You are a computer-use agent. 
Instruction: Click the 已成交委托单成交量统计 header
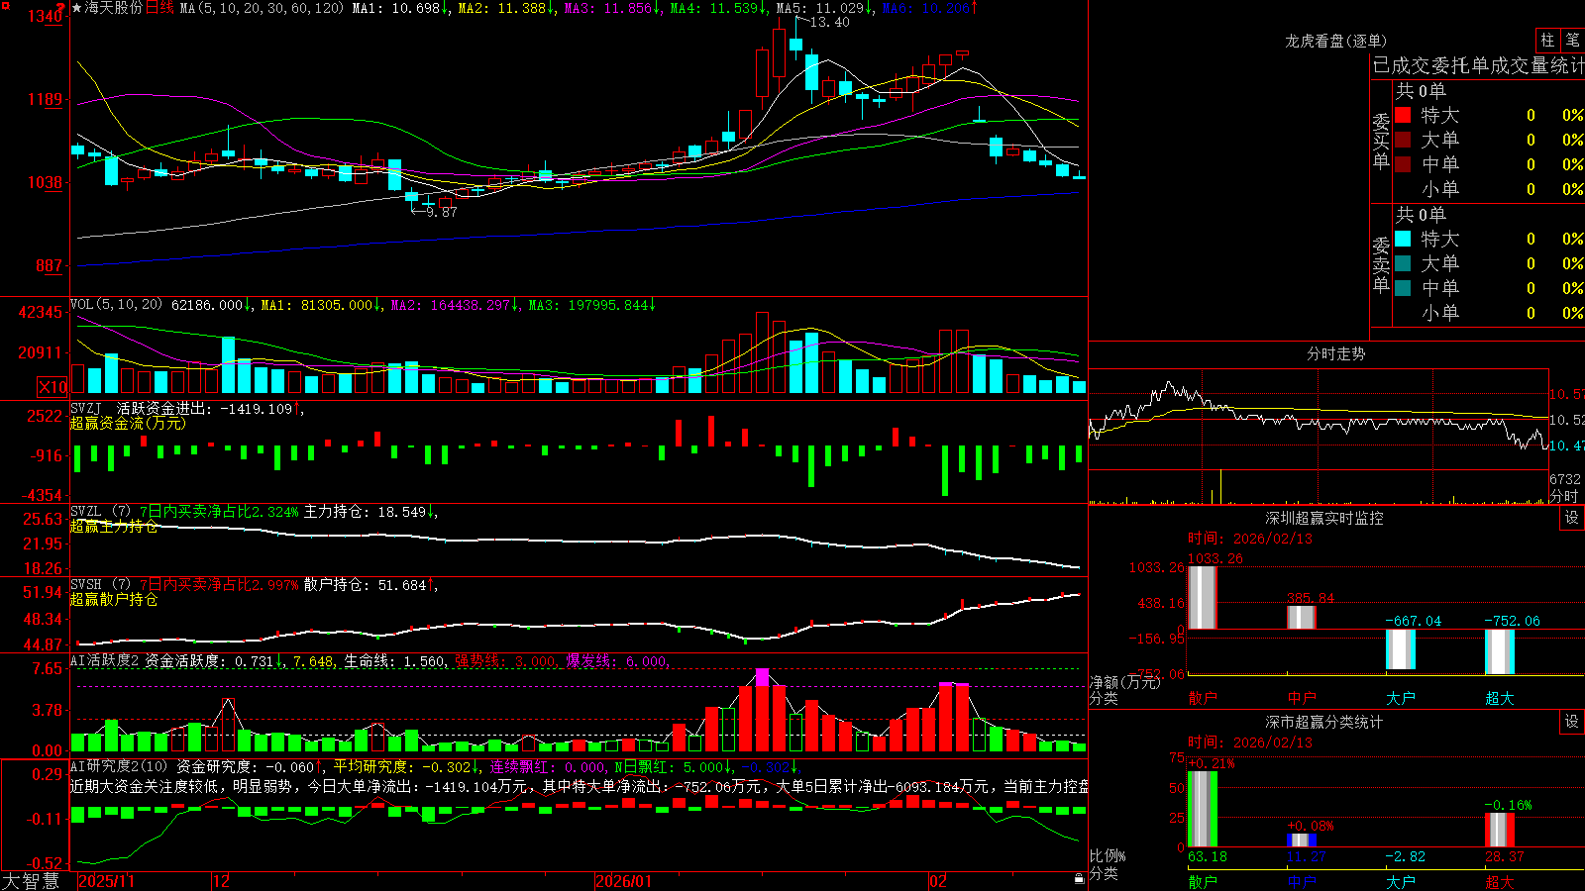1478,65
